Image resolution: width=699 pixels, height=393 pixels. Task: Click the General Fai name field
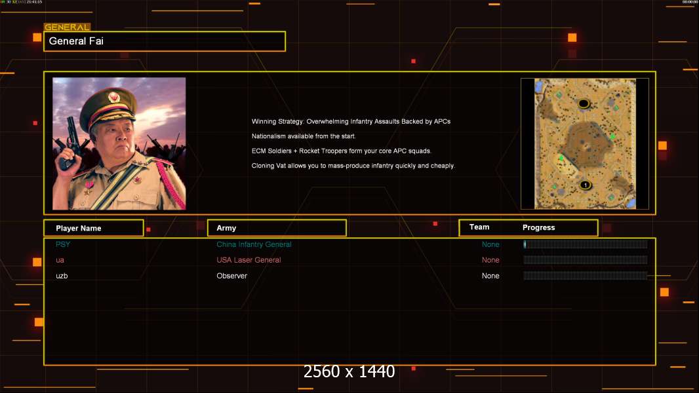click(165, 41)
